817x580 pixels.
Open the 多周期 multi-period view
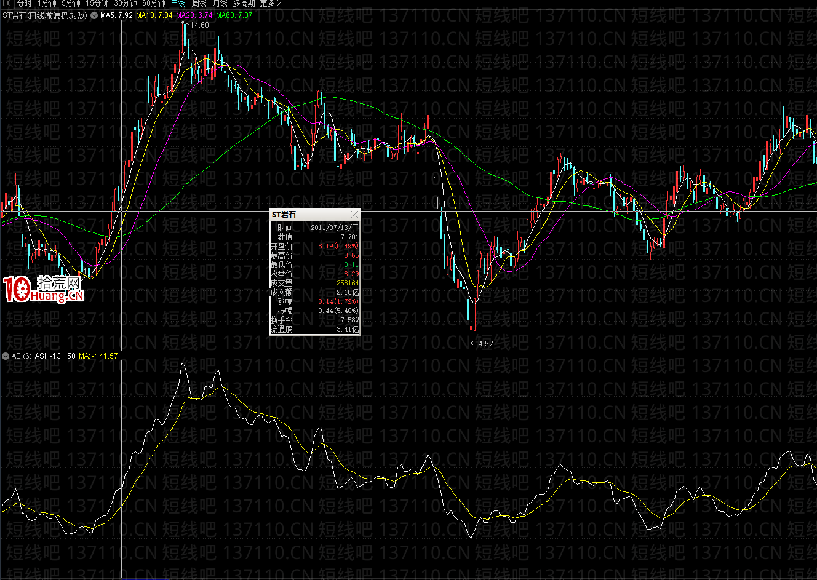[x=243, y=4]
